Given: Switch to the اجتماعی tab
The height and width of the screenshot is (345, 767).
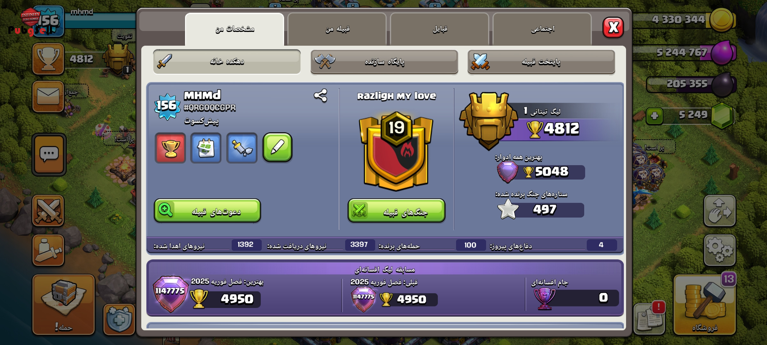Looking at the screenshot, I should coord(542,29).
